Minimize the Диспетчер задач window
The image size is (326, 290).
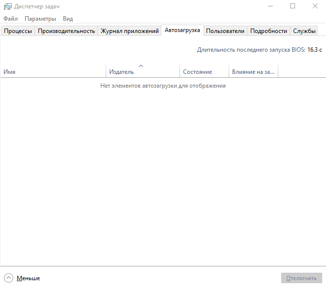click(270, 6)
